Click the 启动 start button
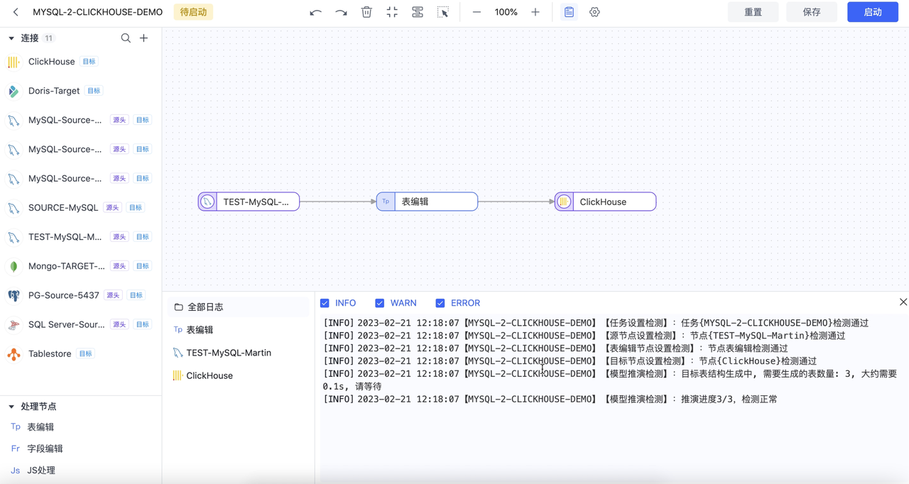The width and height of the screenshot is (909, 484). click(873, 12)
